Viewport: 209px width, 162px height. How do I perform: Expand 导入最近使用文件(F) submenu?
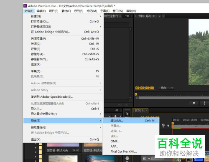point(64,114)
